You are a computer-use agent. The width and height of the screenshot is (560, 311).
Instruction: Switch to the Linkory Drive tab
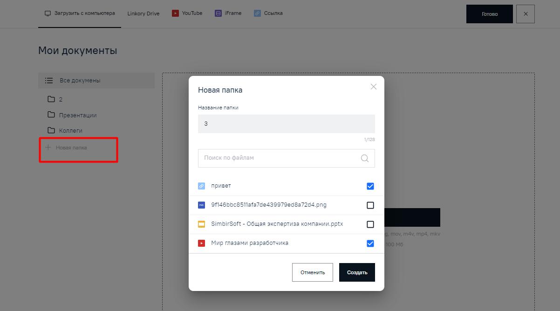coord(143,14)
